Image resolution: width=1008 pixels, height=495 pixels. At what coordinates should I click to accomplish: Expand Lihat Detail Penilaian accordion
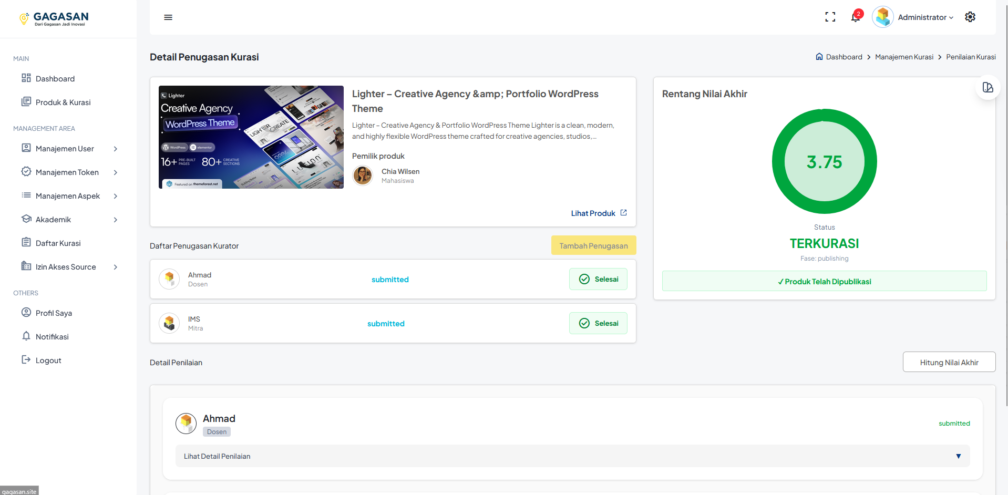[572, 456]
